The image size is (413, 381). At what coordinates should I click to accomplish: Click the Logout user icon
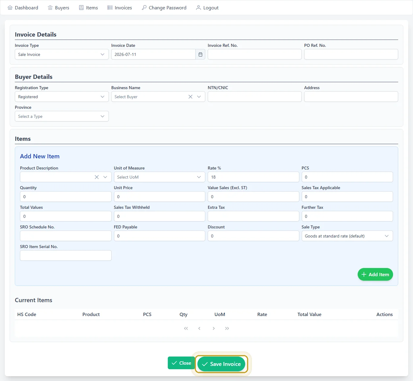(x=198, y=8)
